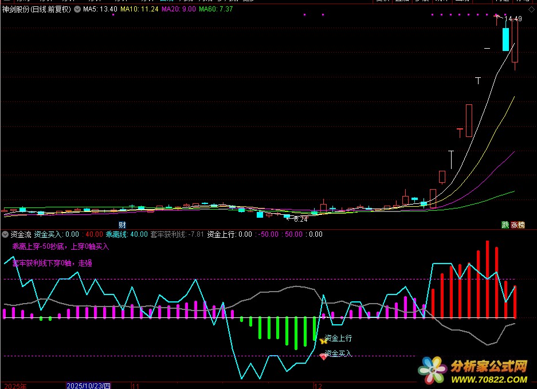This screenshot has width=537, height=389.
Task: Click the butterfly icon beside 资金上行
Action: [323, 341]
